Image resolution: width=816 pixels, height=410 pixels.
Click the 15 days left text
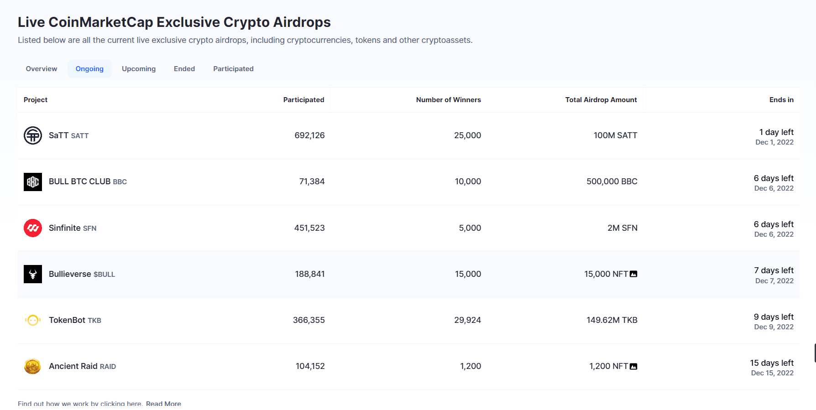772,363
